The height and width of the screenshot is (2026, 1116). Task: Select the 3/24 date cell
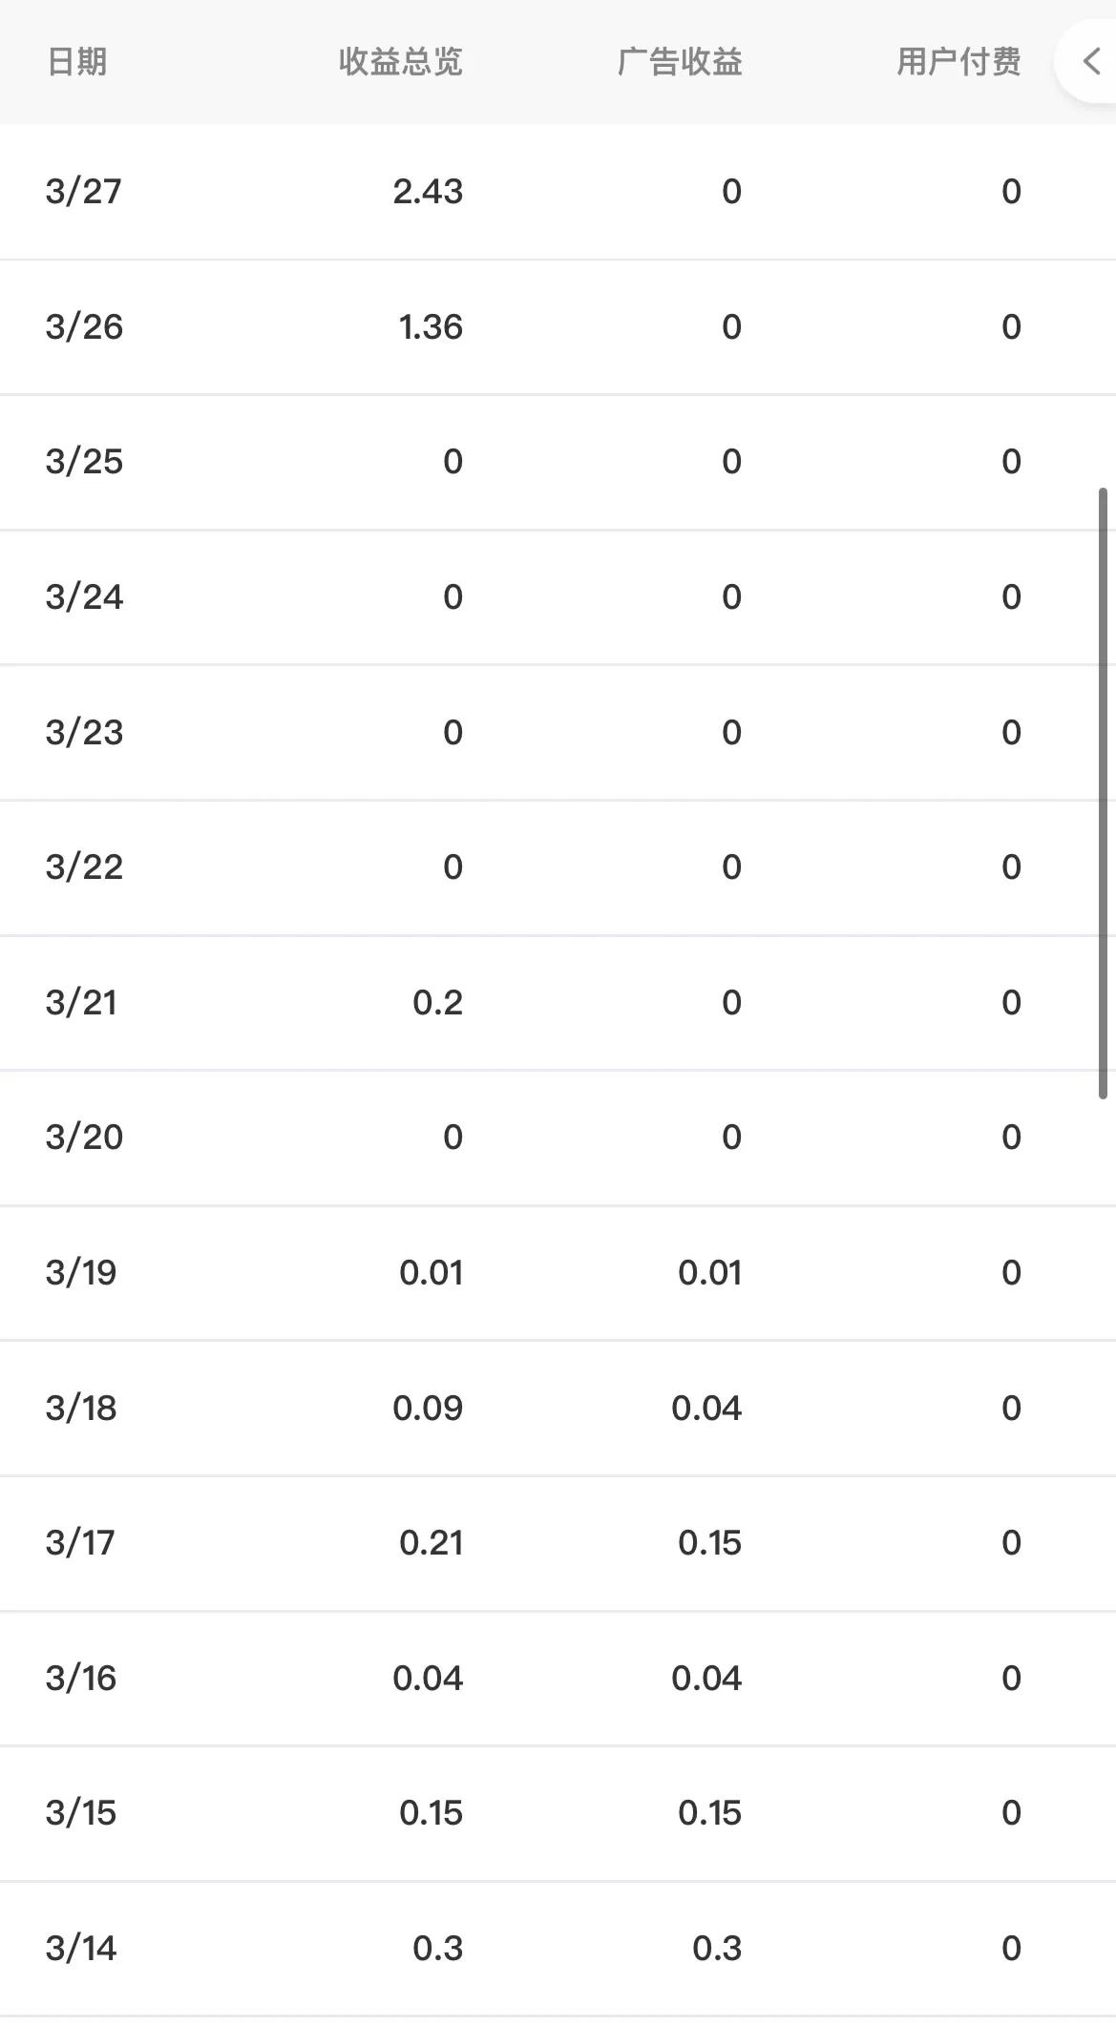click(x=84, y=597)
